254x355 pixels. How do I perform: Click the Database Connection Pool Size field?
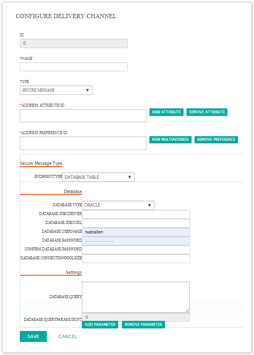tap(135, 258)
